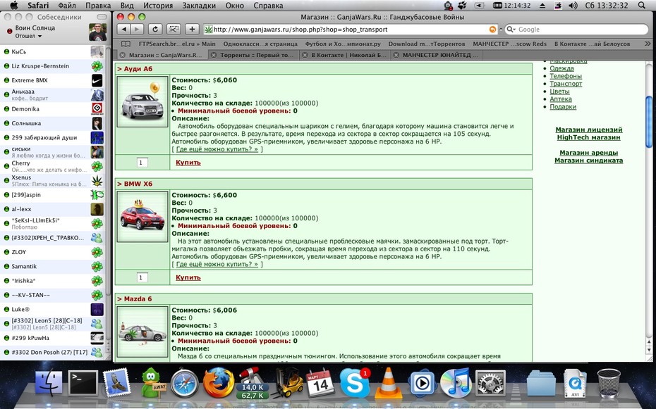Open iCal calendar icon showing 14
Viewport: 656px width, 409px height.
(320, 383)
